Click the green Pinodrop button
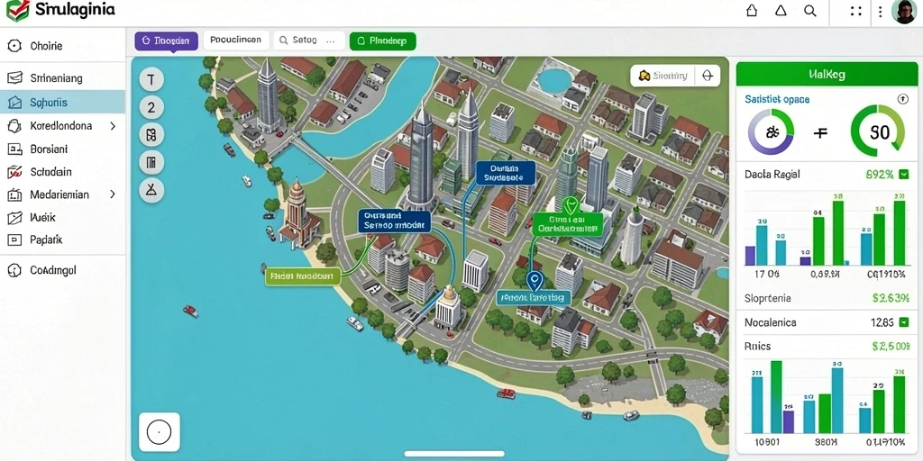923x461 pixels. tap(382, 41)
